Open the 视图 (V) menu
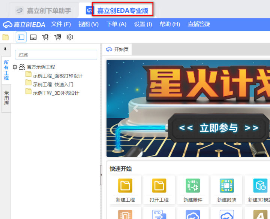Viewport: 270px width, 219px height. pyautogui.click(x=88, y=24)
